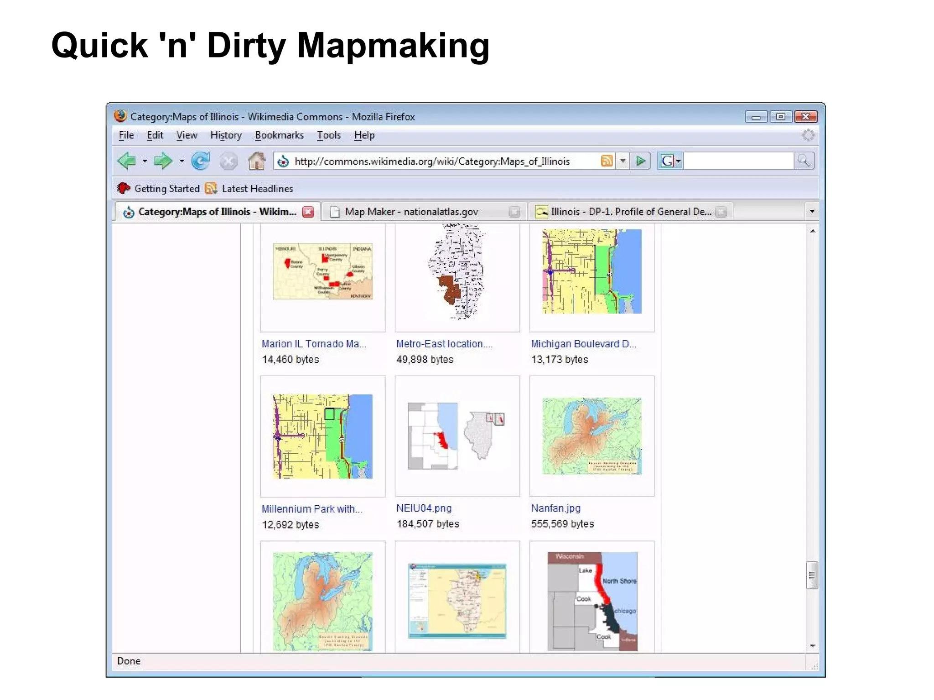Reload the page with the blue refresh icon

[x=201, y=161]
